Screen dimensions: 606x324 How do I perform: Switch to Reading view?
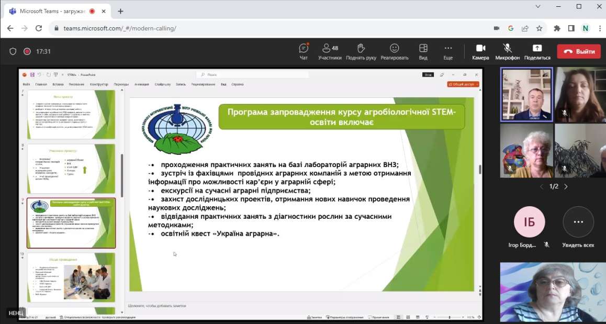click(418, 317)
